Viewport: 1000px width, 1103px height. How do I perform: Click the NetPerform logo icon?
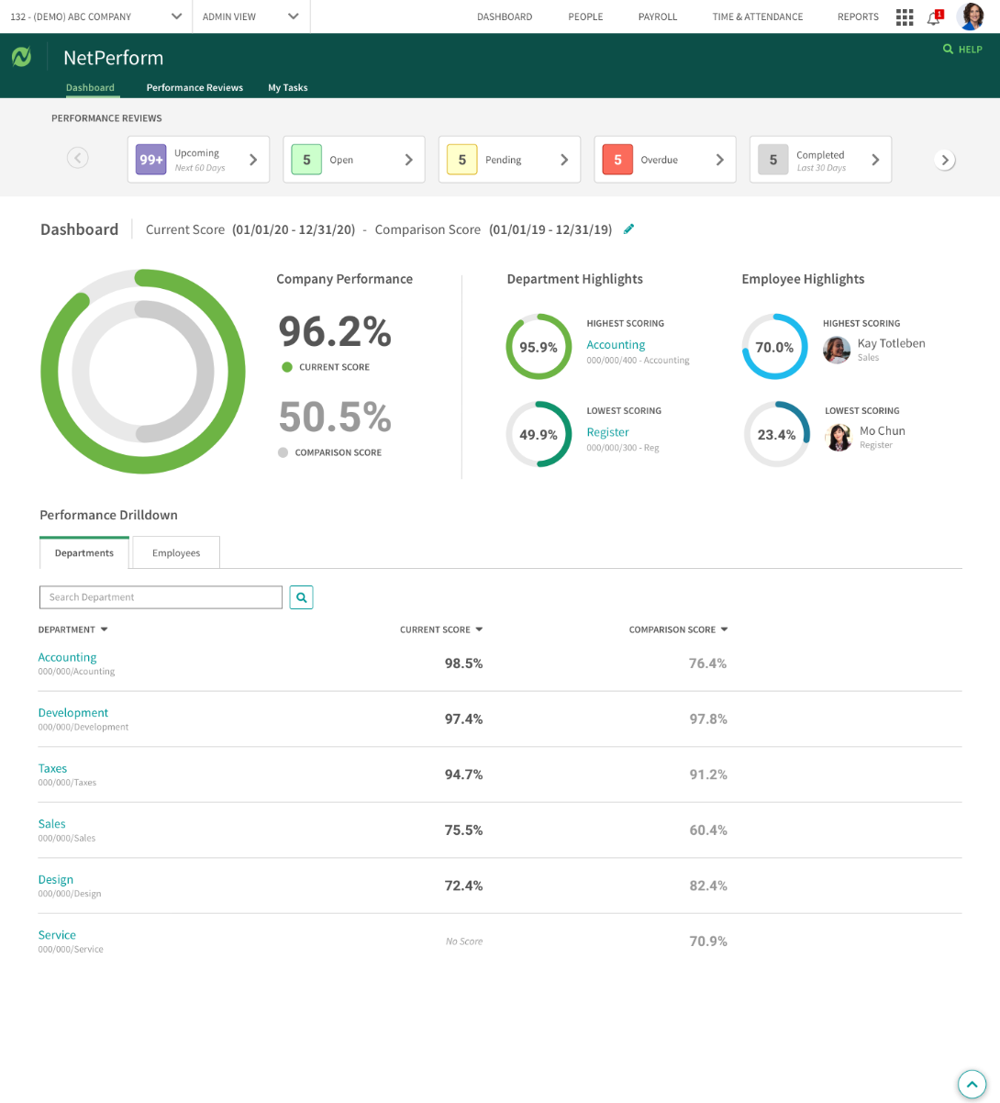(x=22, y=57)
